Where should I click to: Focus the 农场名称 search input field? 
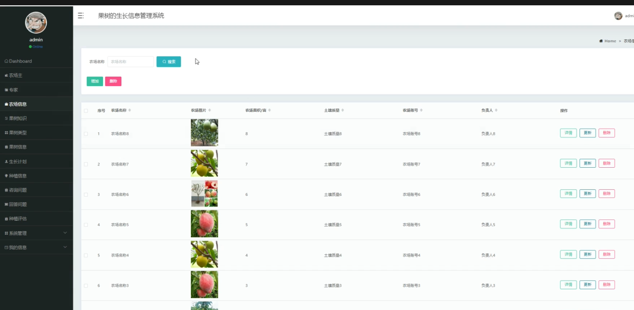(131, 62)
